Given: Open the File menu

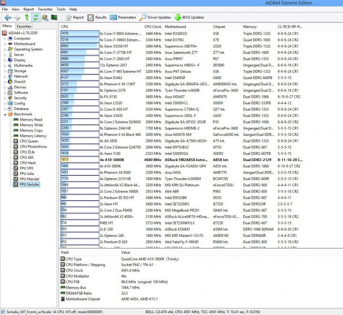Looking at the screenshot, I should pos(5,9).
